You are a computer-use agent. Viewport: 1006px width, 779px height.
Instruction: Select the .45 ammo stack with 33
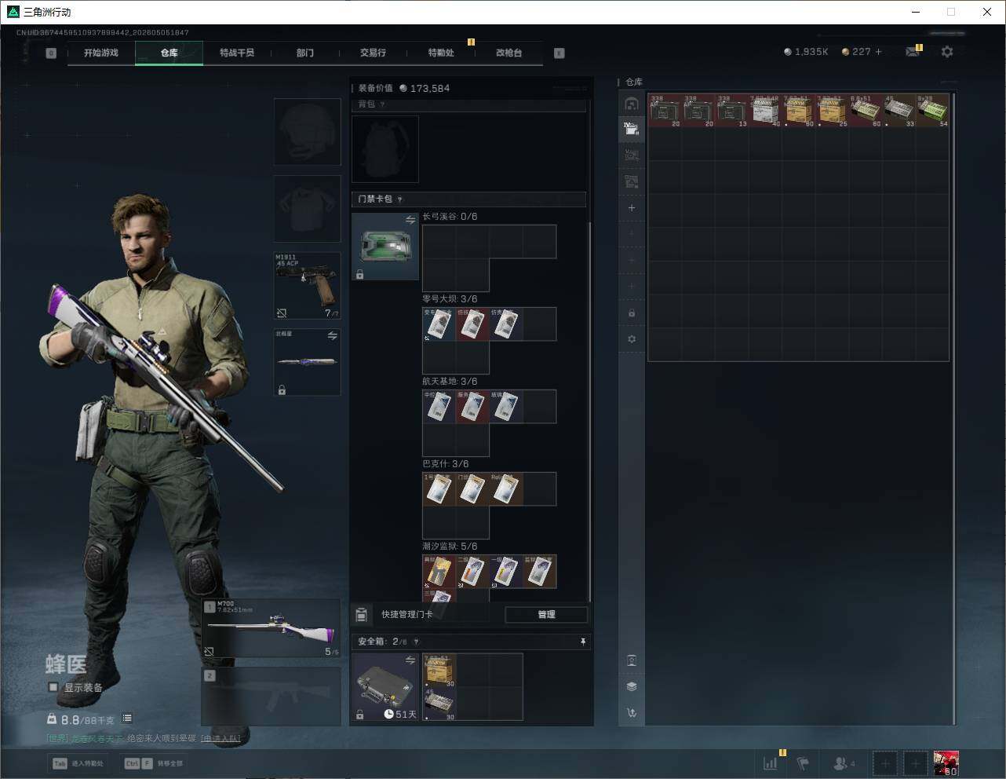[900, 111]
